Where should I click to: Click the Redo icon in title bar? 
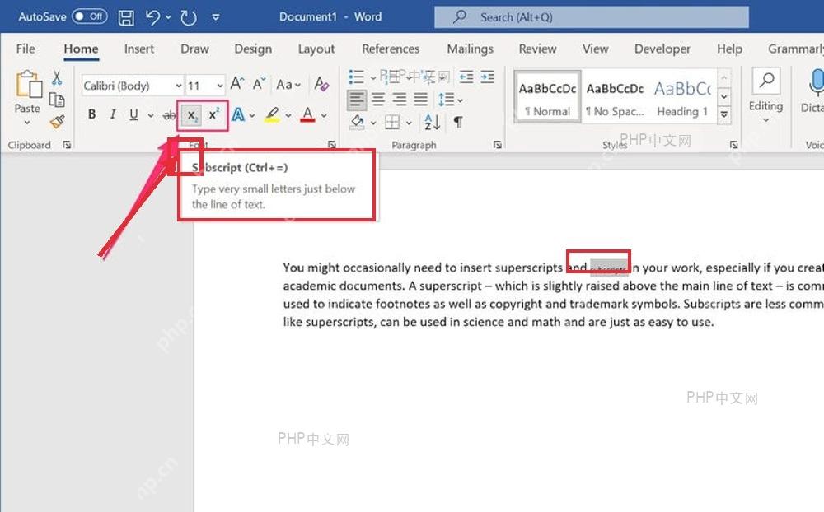click(188, 17)
